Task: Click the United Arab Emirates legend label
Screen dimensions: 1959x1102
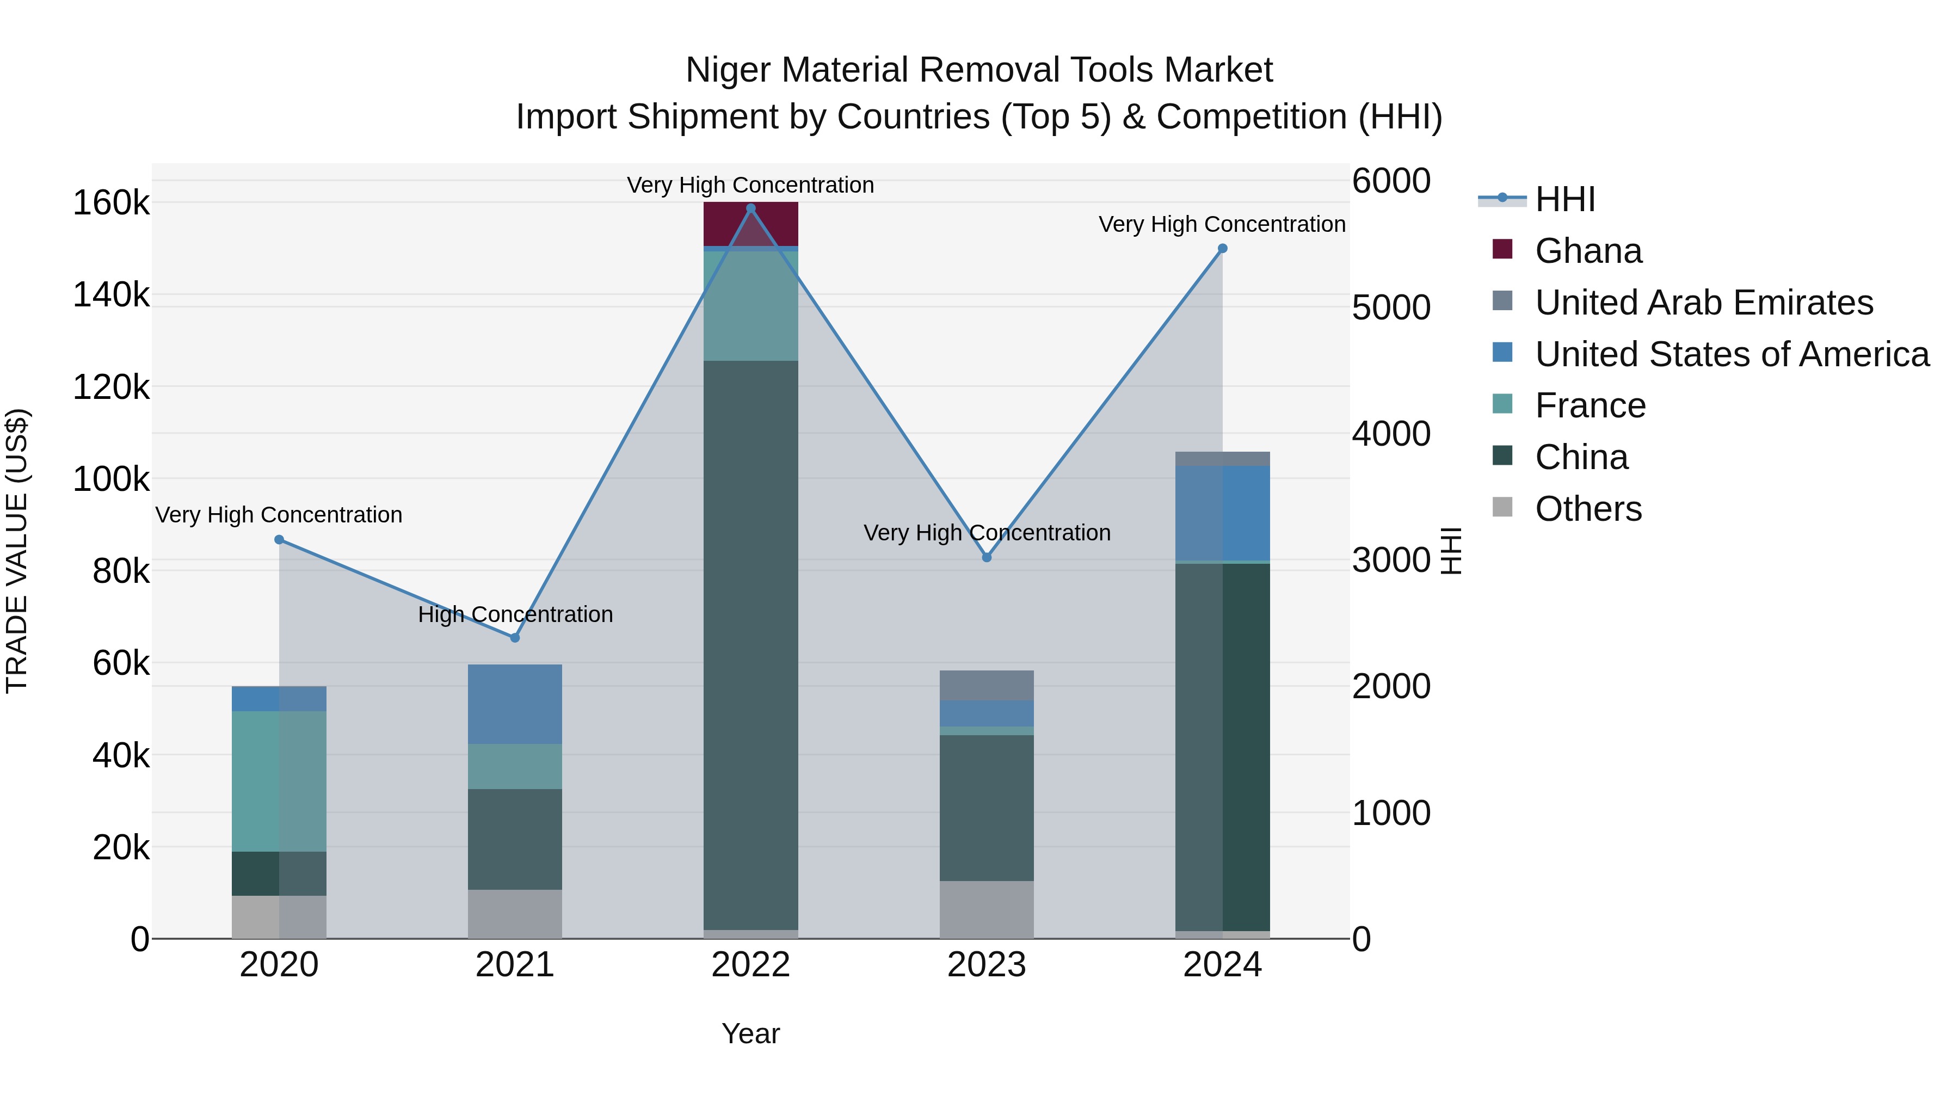Action: 1704,303
